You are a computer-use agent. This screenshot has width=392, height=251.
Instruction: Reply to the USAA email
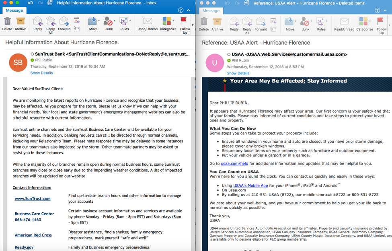[x=234, y=24]
